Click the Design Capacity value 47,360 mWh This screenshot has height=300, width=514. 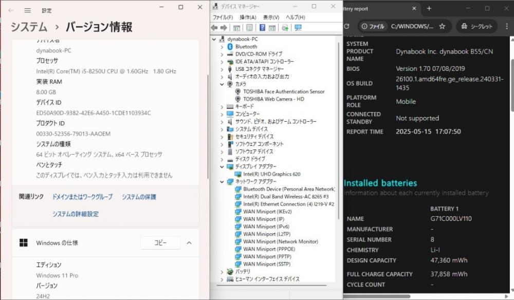pos(449,260)
